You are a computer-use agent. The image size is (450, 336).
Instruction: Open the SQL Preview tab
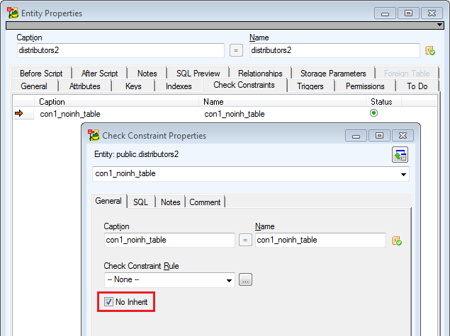coord(198,74)
